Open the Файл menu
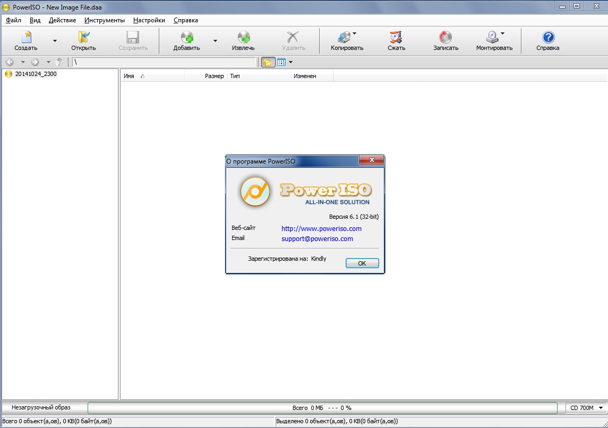The height and width of the screenshot is (428, 608). pos(14,20)
